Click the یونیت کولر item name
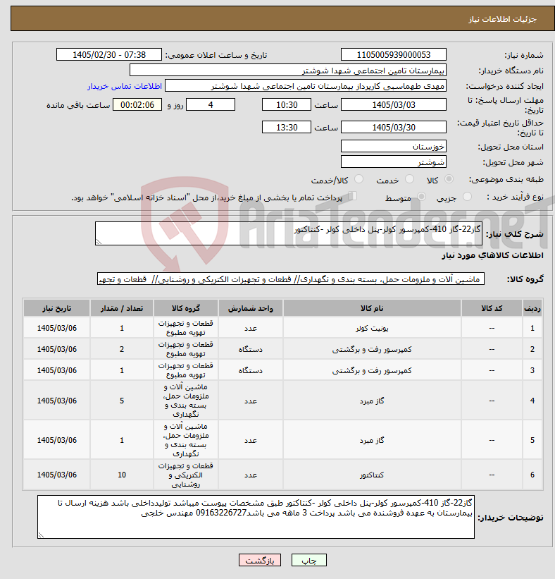Image resolution: width=555 pixels, height=579 pixels. click(372, 328)
